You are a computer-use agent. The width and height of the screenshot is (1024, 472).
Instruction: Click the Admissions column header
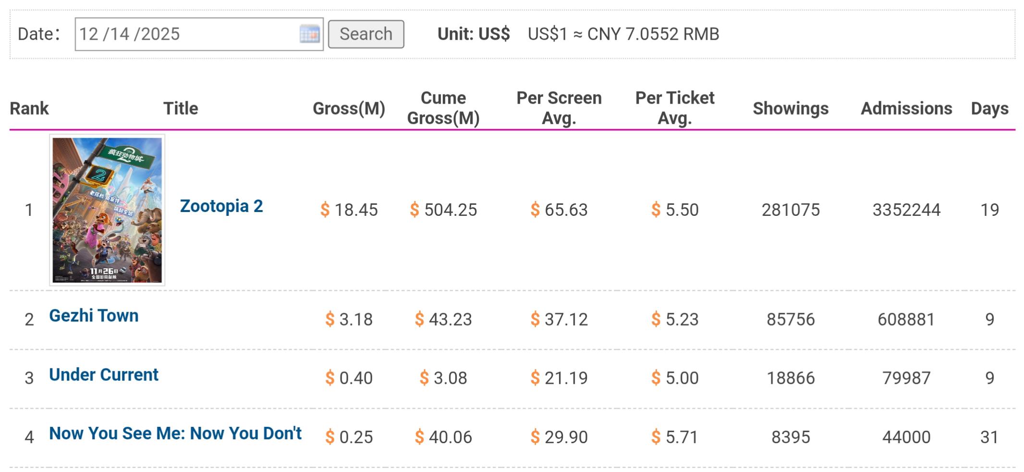tap(906, 108)
